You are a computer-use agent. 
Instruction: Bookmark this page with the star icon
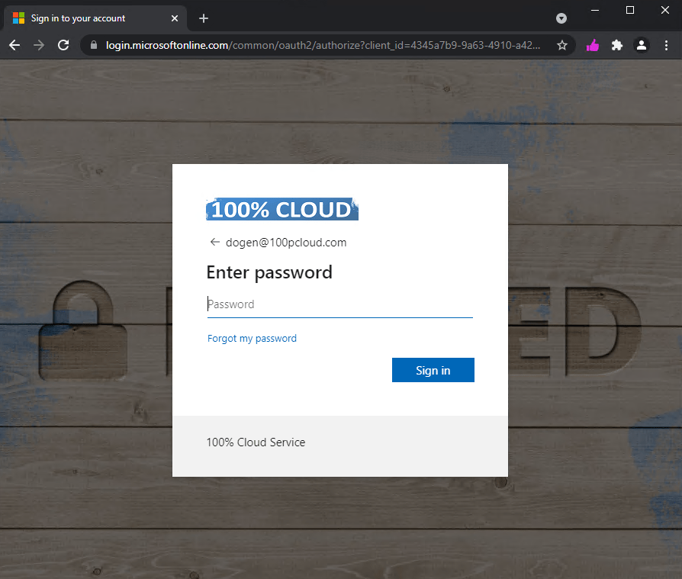(x=562, y=45)
